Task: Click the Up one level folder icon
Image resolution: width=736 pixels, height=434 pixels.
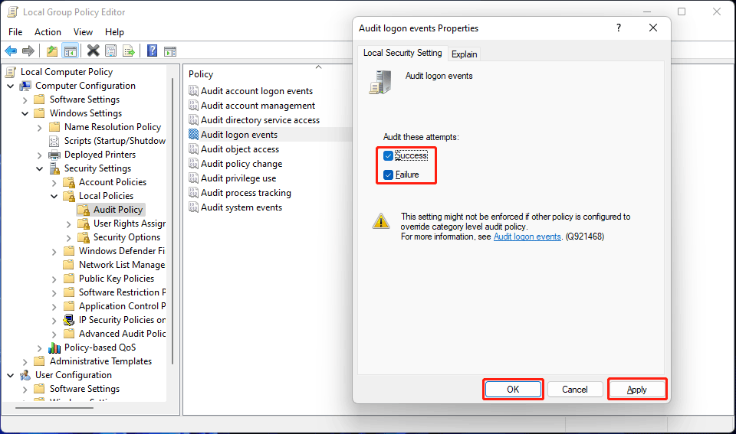Action: pyautogui.click(x=52, y=51)
